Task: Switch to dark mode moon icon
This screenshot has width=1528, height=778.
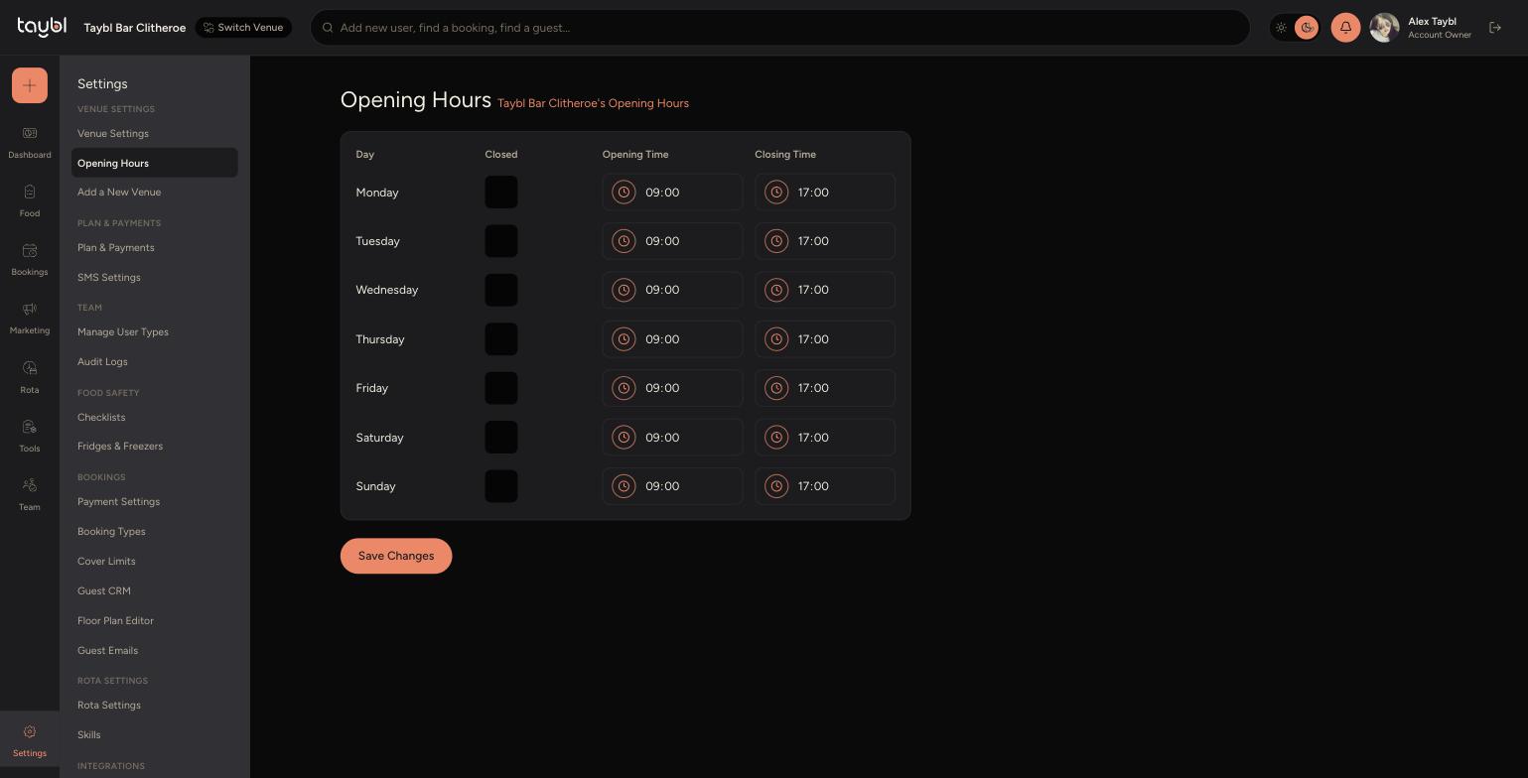Action: (1307, 28)
